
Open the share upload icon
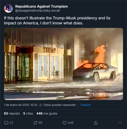(x=96, y=123)
